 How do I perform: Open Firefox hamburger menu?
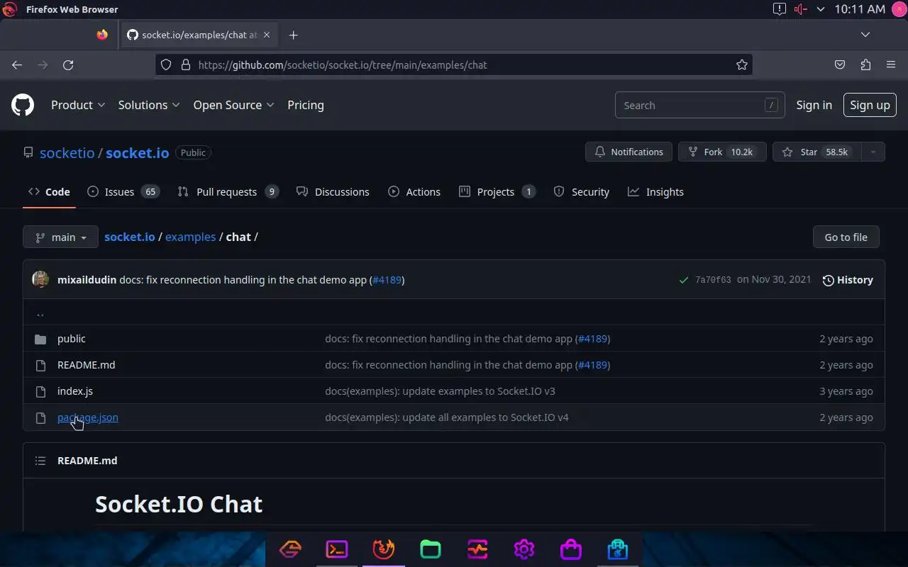pos(891,64)
